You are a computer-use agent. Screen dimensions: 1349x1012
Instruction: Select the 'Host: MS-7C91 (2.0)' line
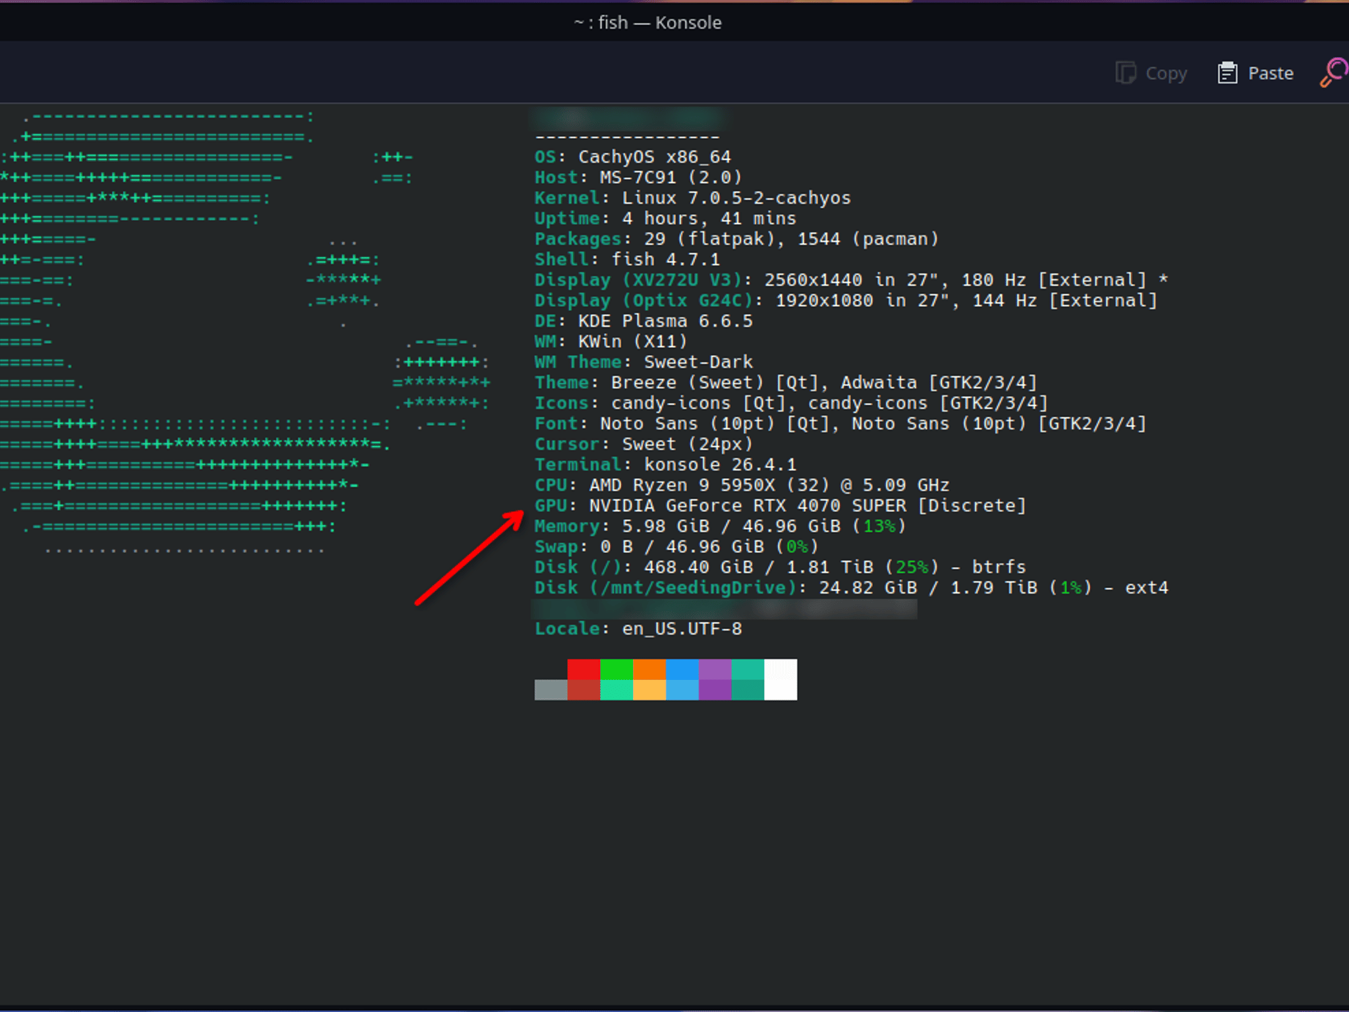638,177
